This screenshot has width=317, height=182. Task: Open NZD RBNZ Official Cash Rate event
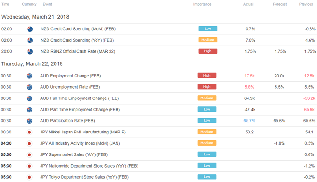pos(78,51)
